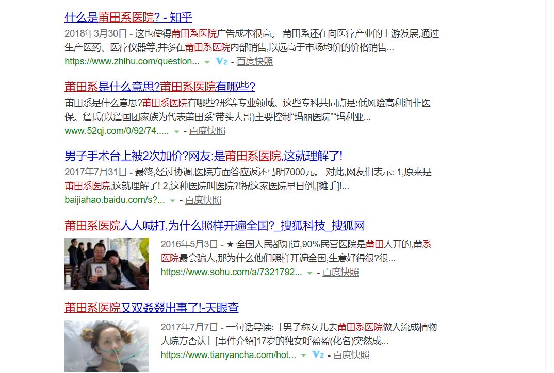Expand the dropdown arrow next to the tianyancha.com URL
This screenshot has width=554, height=373.
(303, 355)
